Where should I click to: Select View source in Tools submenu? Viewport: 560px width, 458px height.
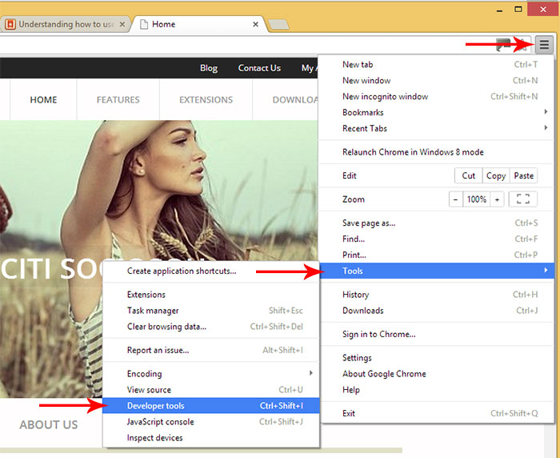[x=211, y=390]
